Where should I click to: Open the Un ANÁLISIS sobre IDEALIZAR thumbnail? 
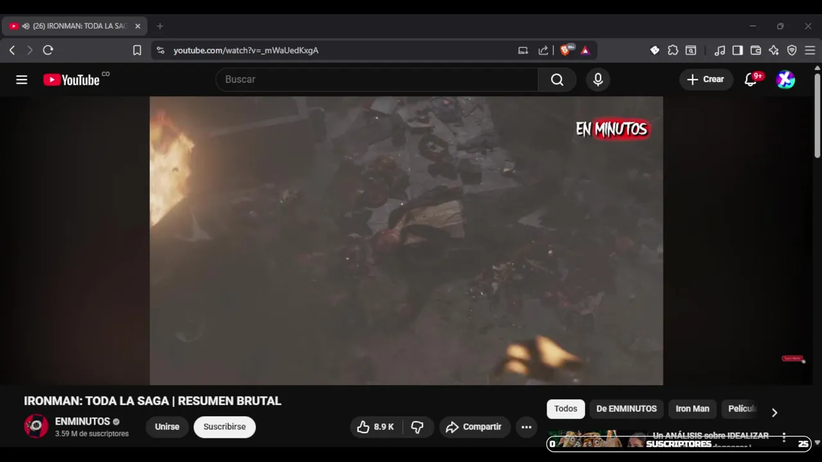(596, 440)
